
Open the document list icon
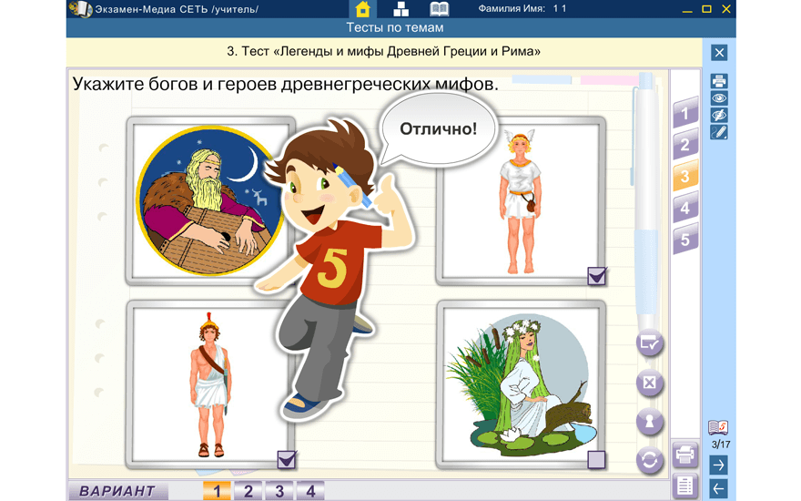tap(684, 486)
